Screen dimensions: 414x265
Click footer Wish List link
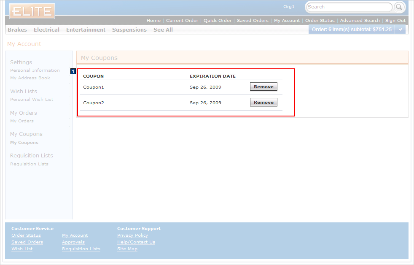pos(22,249)
